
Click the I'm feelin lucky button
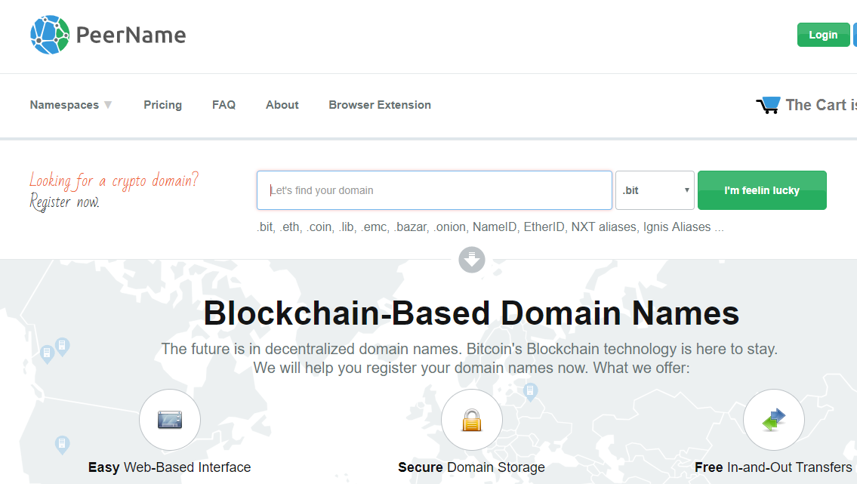pos(762,190)
